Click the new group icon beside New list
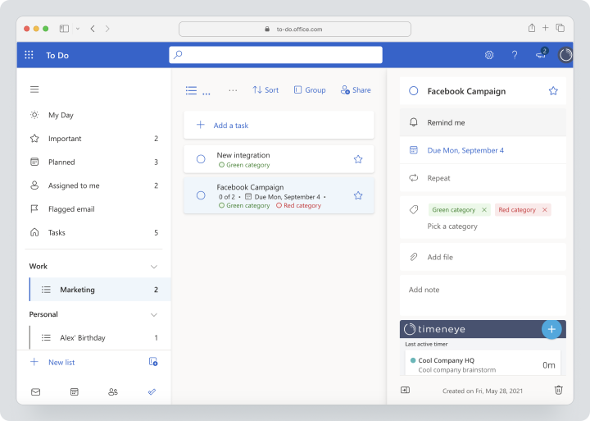590x421 pixels. click(153, 362)
